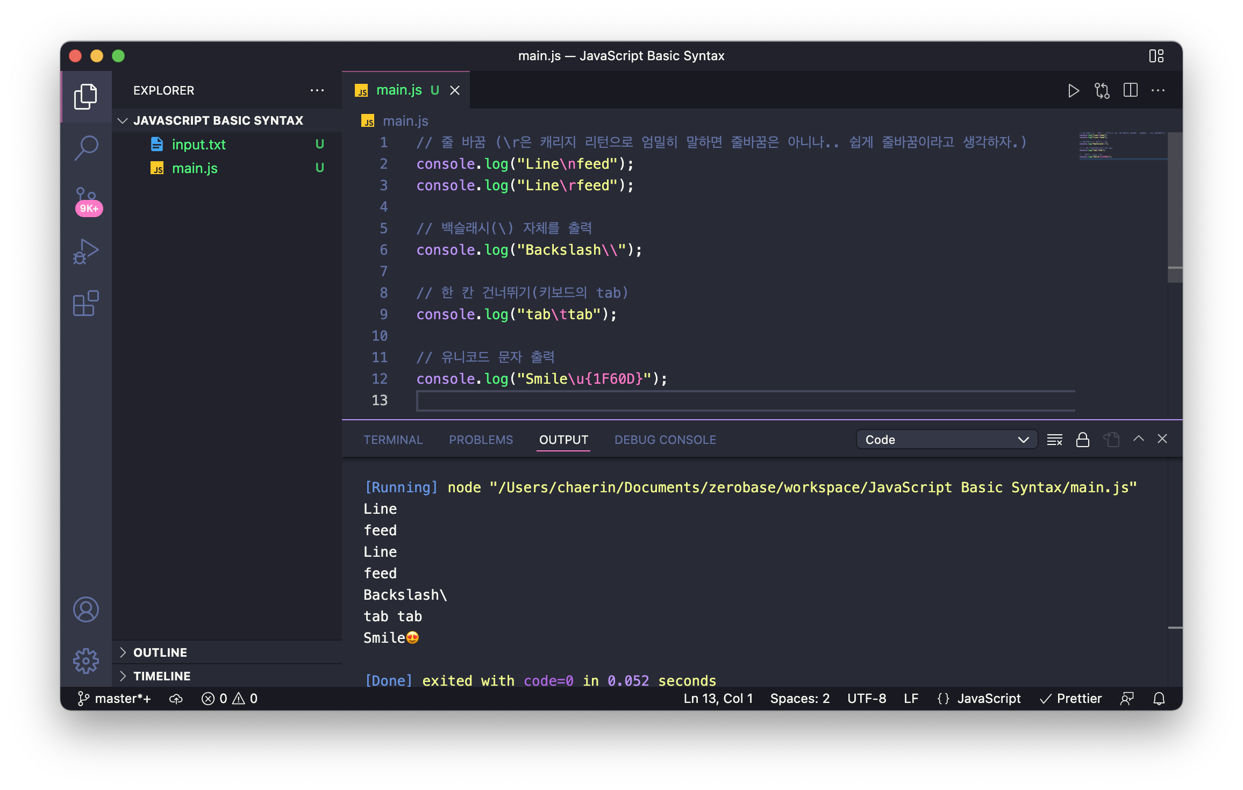
Task: Open the Code output channel dropdown
Action: tap(946, 440)
